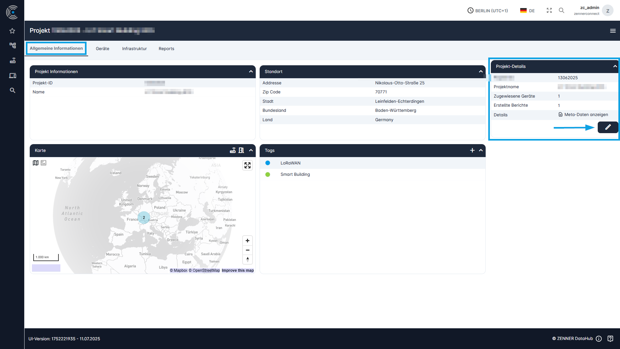The image size is (620, 349).
Task: Switch the map to satellite imagery view
Action: 43,163
